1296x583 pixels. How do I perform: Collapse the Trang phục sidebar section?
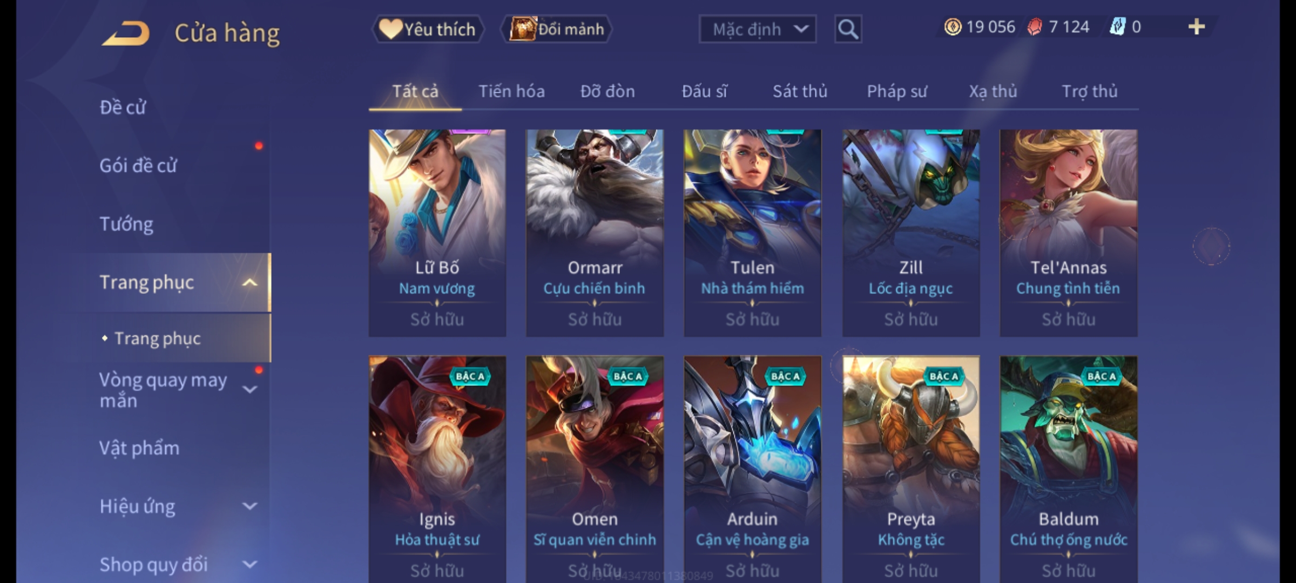(x=249, y=282)
